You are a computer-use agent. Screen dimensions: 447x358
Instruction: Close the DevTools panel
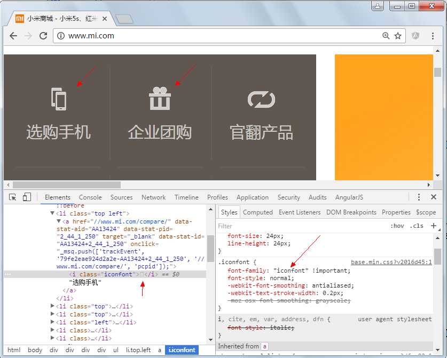click(434, 197)
